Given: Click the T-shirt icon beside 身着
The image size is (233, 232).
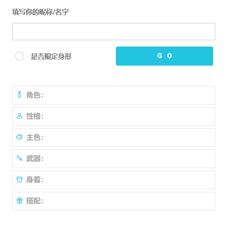Looking at the screenshot, I should 19,180.
